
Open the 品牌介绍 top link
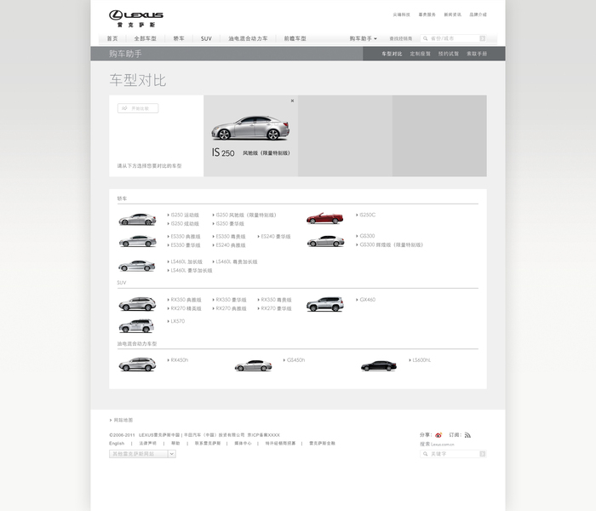[x=478, y=14]
